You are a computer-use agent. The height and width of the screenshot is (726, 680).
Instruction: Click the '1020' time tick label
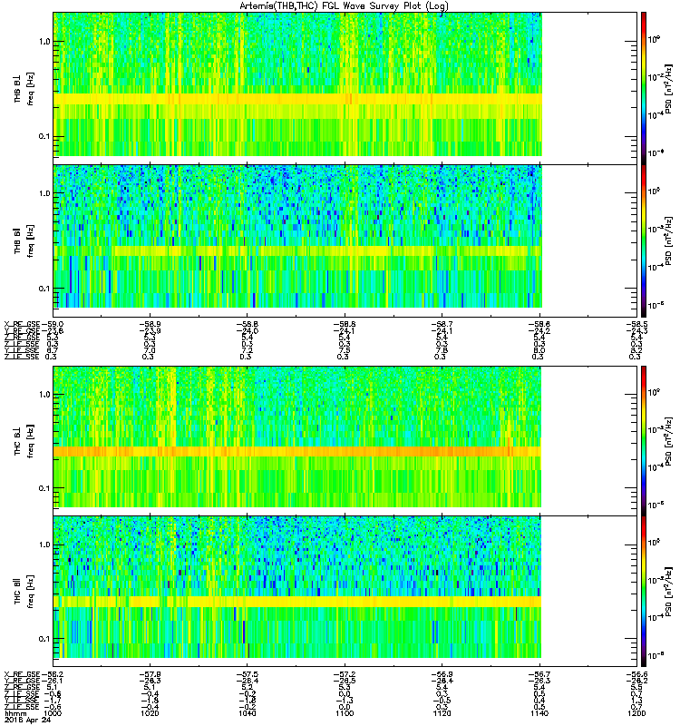pos(150,713)
